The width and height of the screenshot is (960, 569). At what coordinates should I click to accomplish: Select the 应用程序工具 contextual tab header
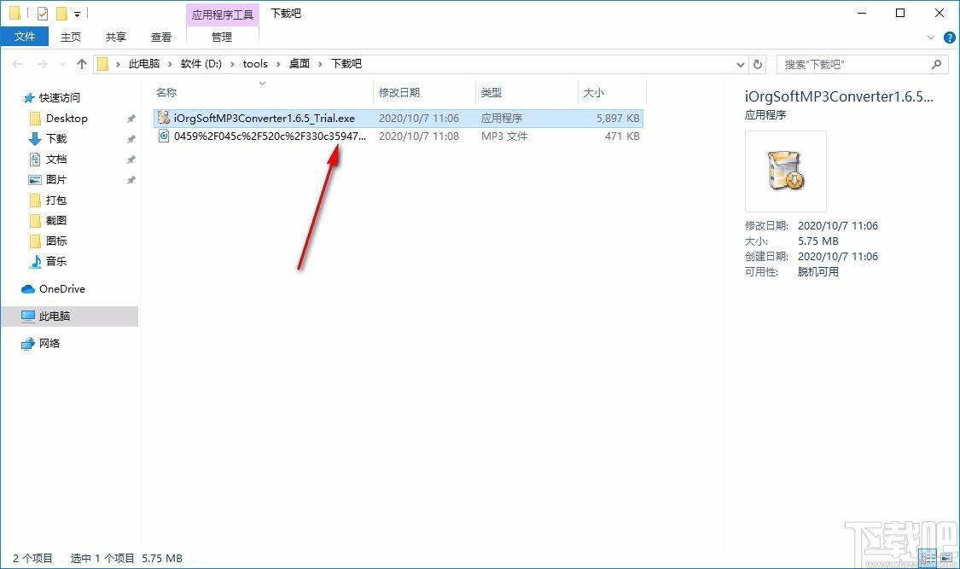coord(222,15)
